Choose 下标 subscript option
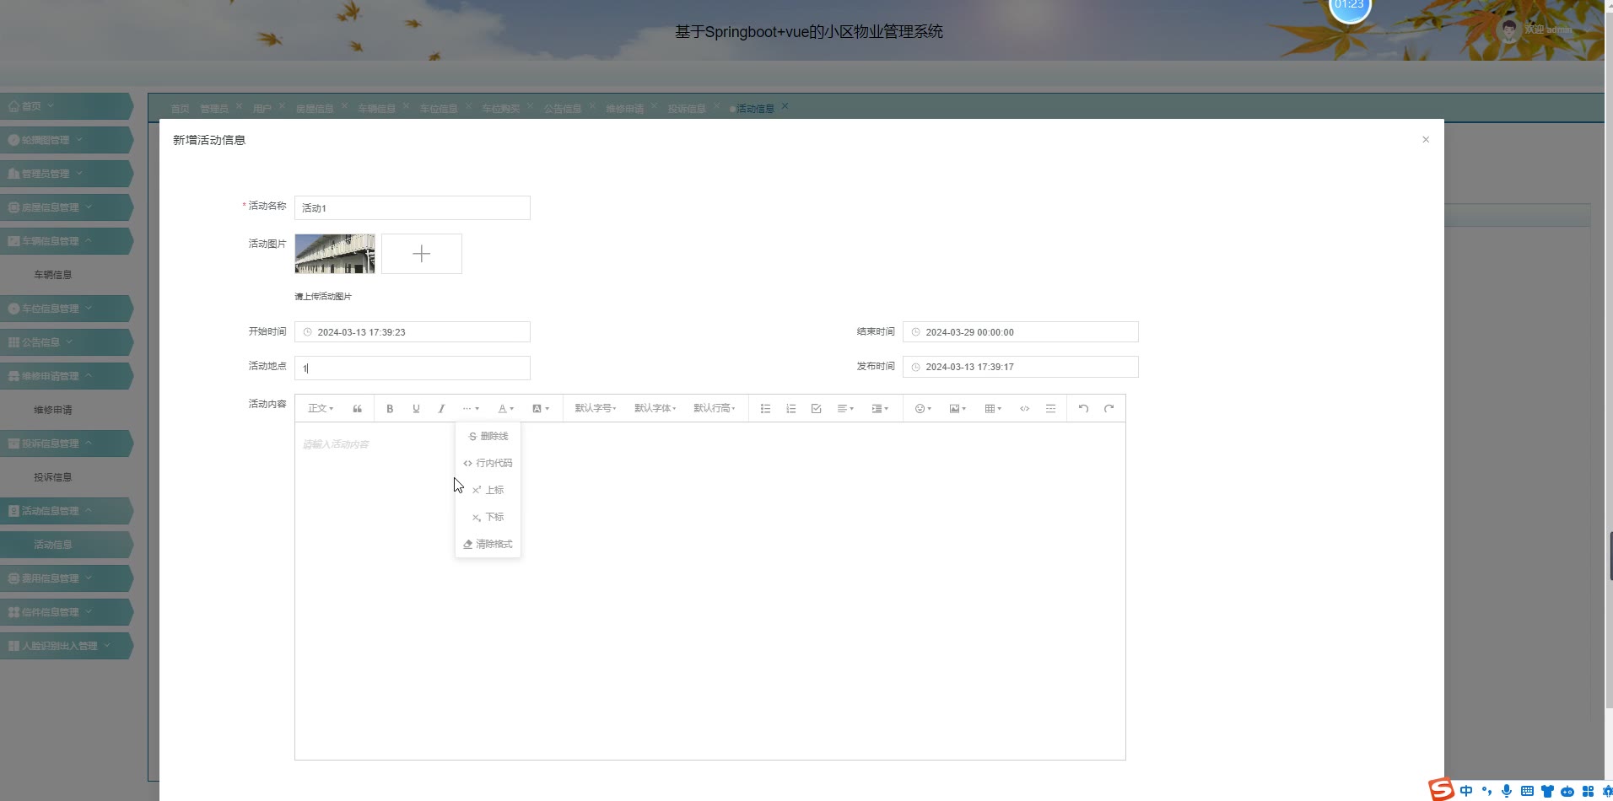 pyautogui.click(x=488, y=518)
